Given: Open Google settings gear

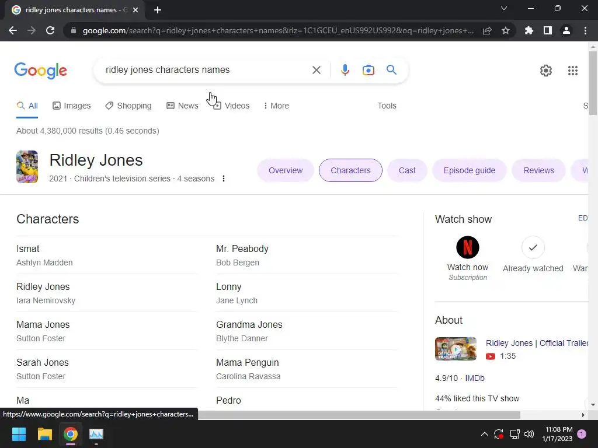Looking at the screenshot, I should point(546,71).
